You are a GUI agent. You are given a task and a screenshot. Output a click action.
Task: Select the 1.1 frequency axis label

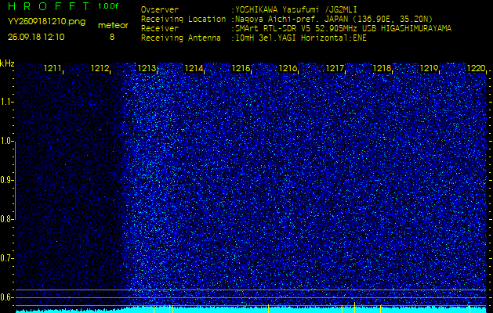coord(5,102)
